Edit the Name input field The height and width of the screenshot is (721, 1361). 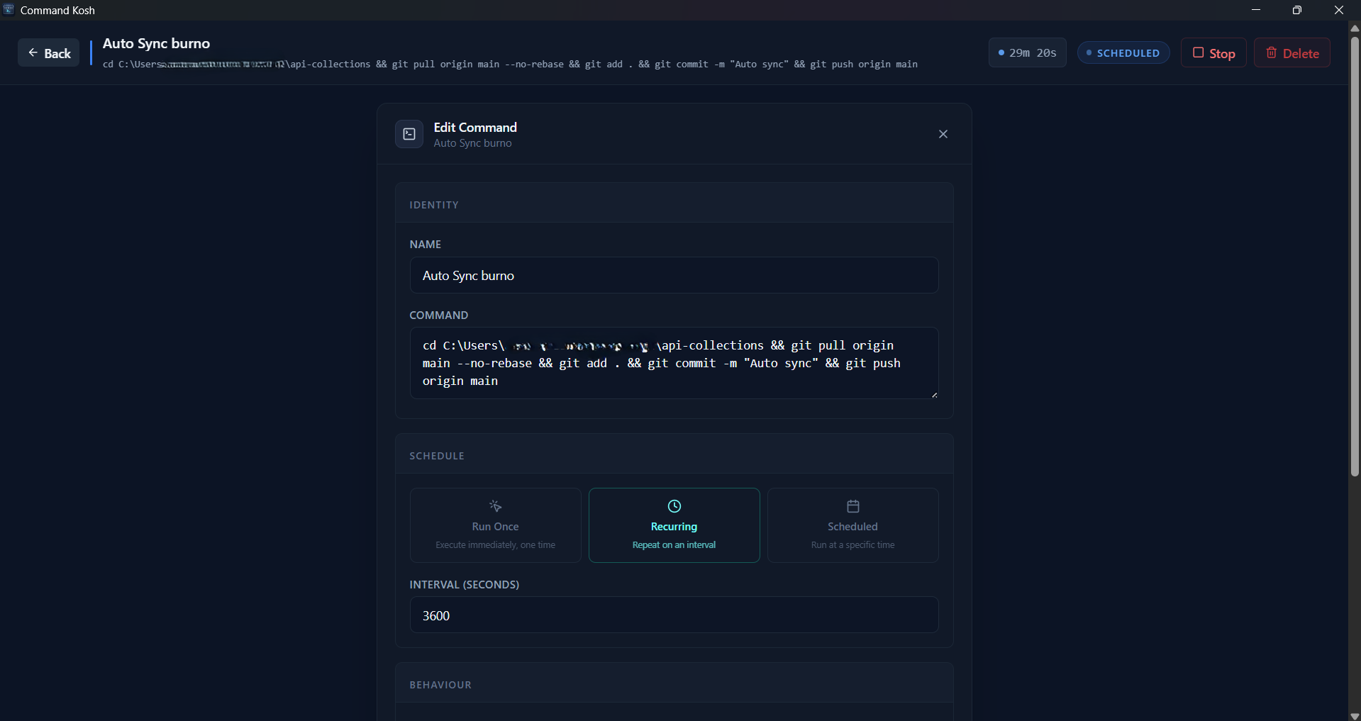674,275
